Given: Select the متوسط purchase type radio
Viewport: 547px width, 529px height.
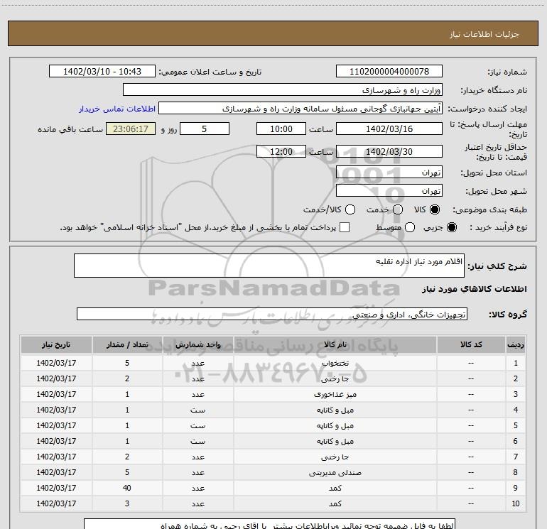Looking at the screenshot, I should [x=410, y=227].
